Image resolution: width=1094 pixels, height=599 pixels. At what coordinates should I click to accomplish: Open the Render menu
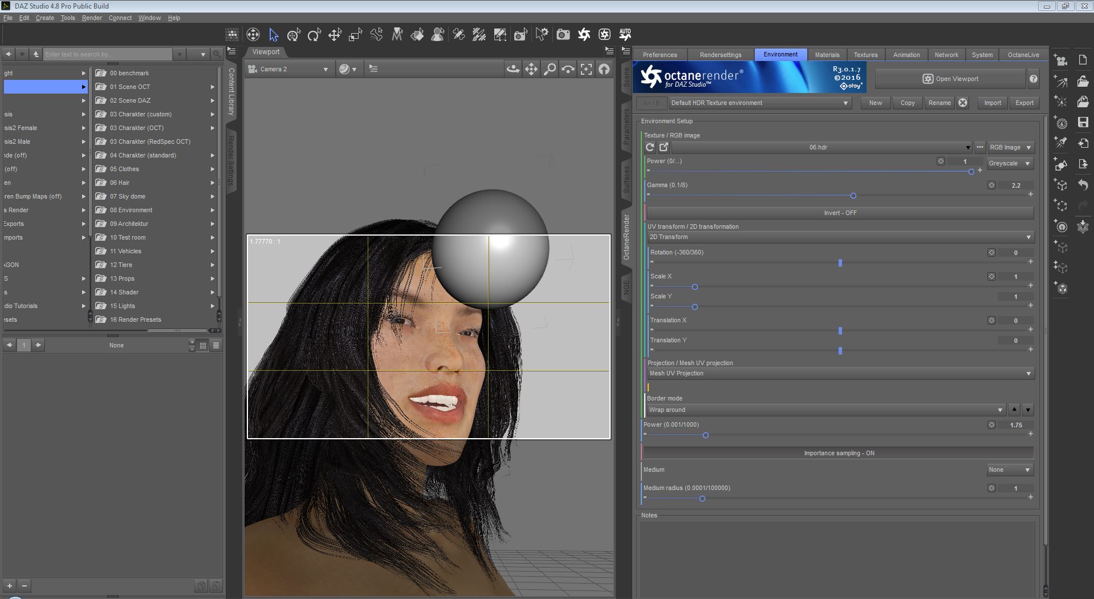tap(92, 18)
